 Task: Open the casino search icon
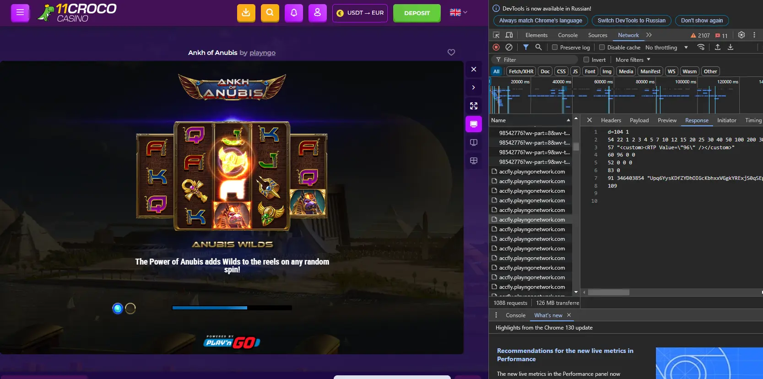pyautogui.click(x=270, y=13)
